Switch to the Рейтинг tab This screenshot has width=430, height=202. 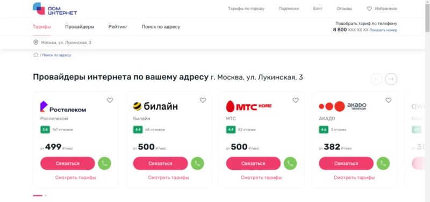click(x=118, y=27)
